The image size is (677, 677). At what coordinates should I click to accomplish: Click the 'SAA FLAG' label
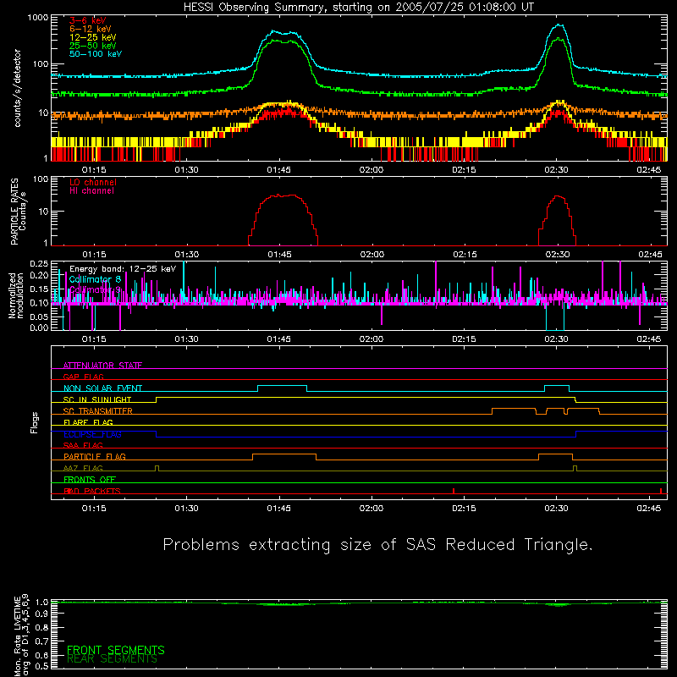[x=83, y=445]
